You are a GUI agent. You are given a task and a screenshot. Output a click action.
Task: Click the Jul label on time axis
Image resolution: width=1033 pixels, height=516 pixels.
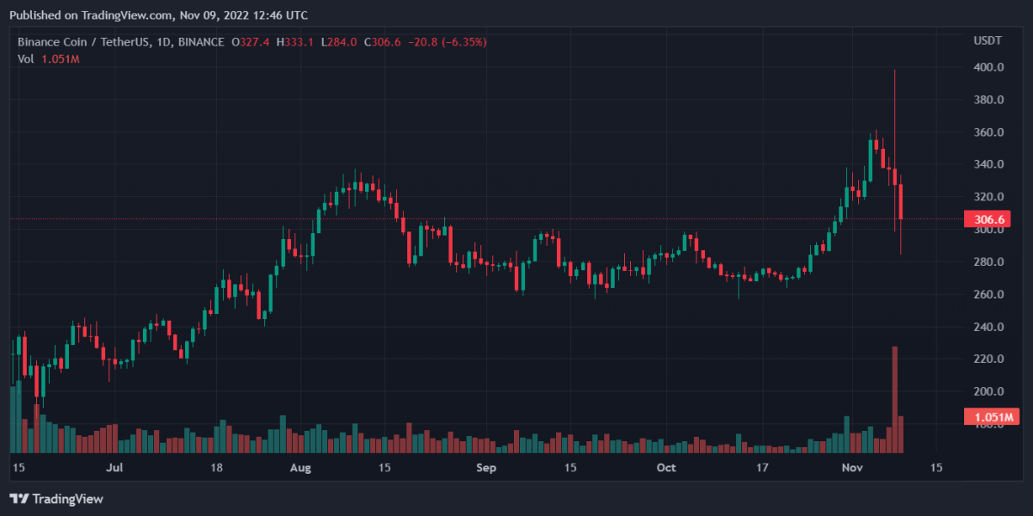pos(114,468)
